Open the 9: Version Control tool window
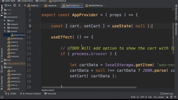Screen dimensions: 178x100 point(30,94)
